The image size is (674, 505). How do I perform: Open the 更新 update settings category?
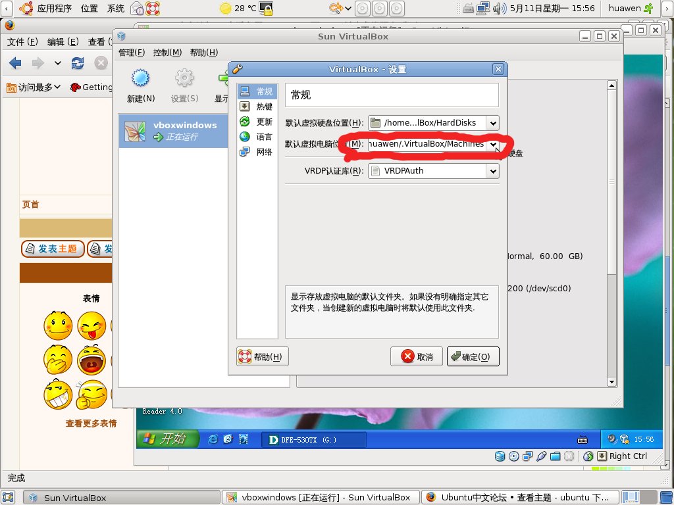click(x=257, y=122)
